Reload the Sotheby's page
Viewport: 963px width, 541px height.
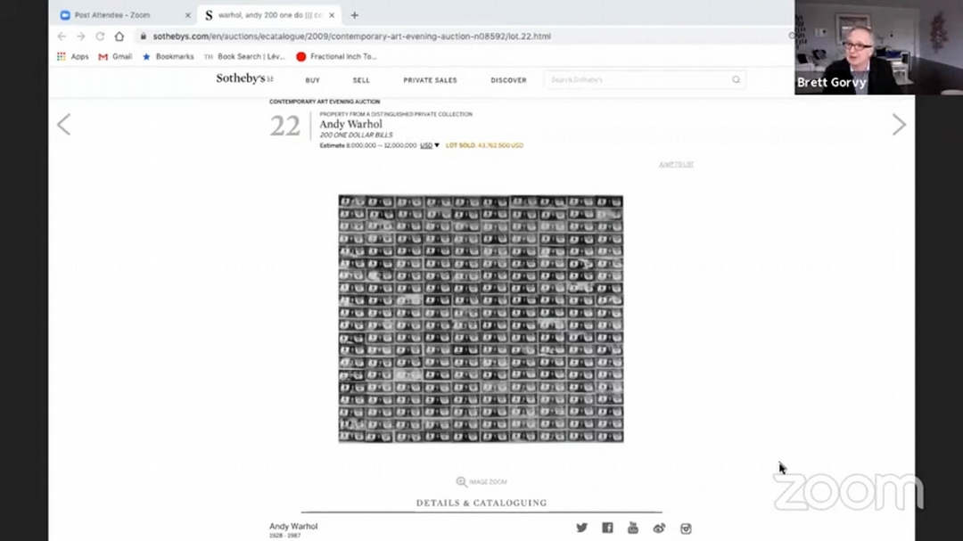(100, 37)
